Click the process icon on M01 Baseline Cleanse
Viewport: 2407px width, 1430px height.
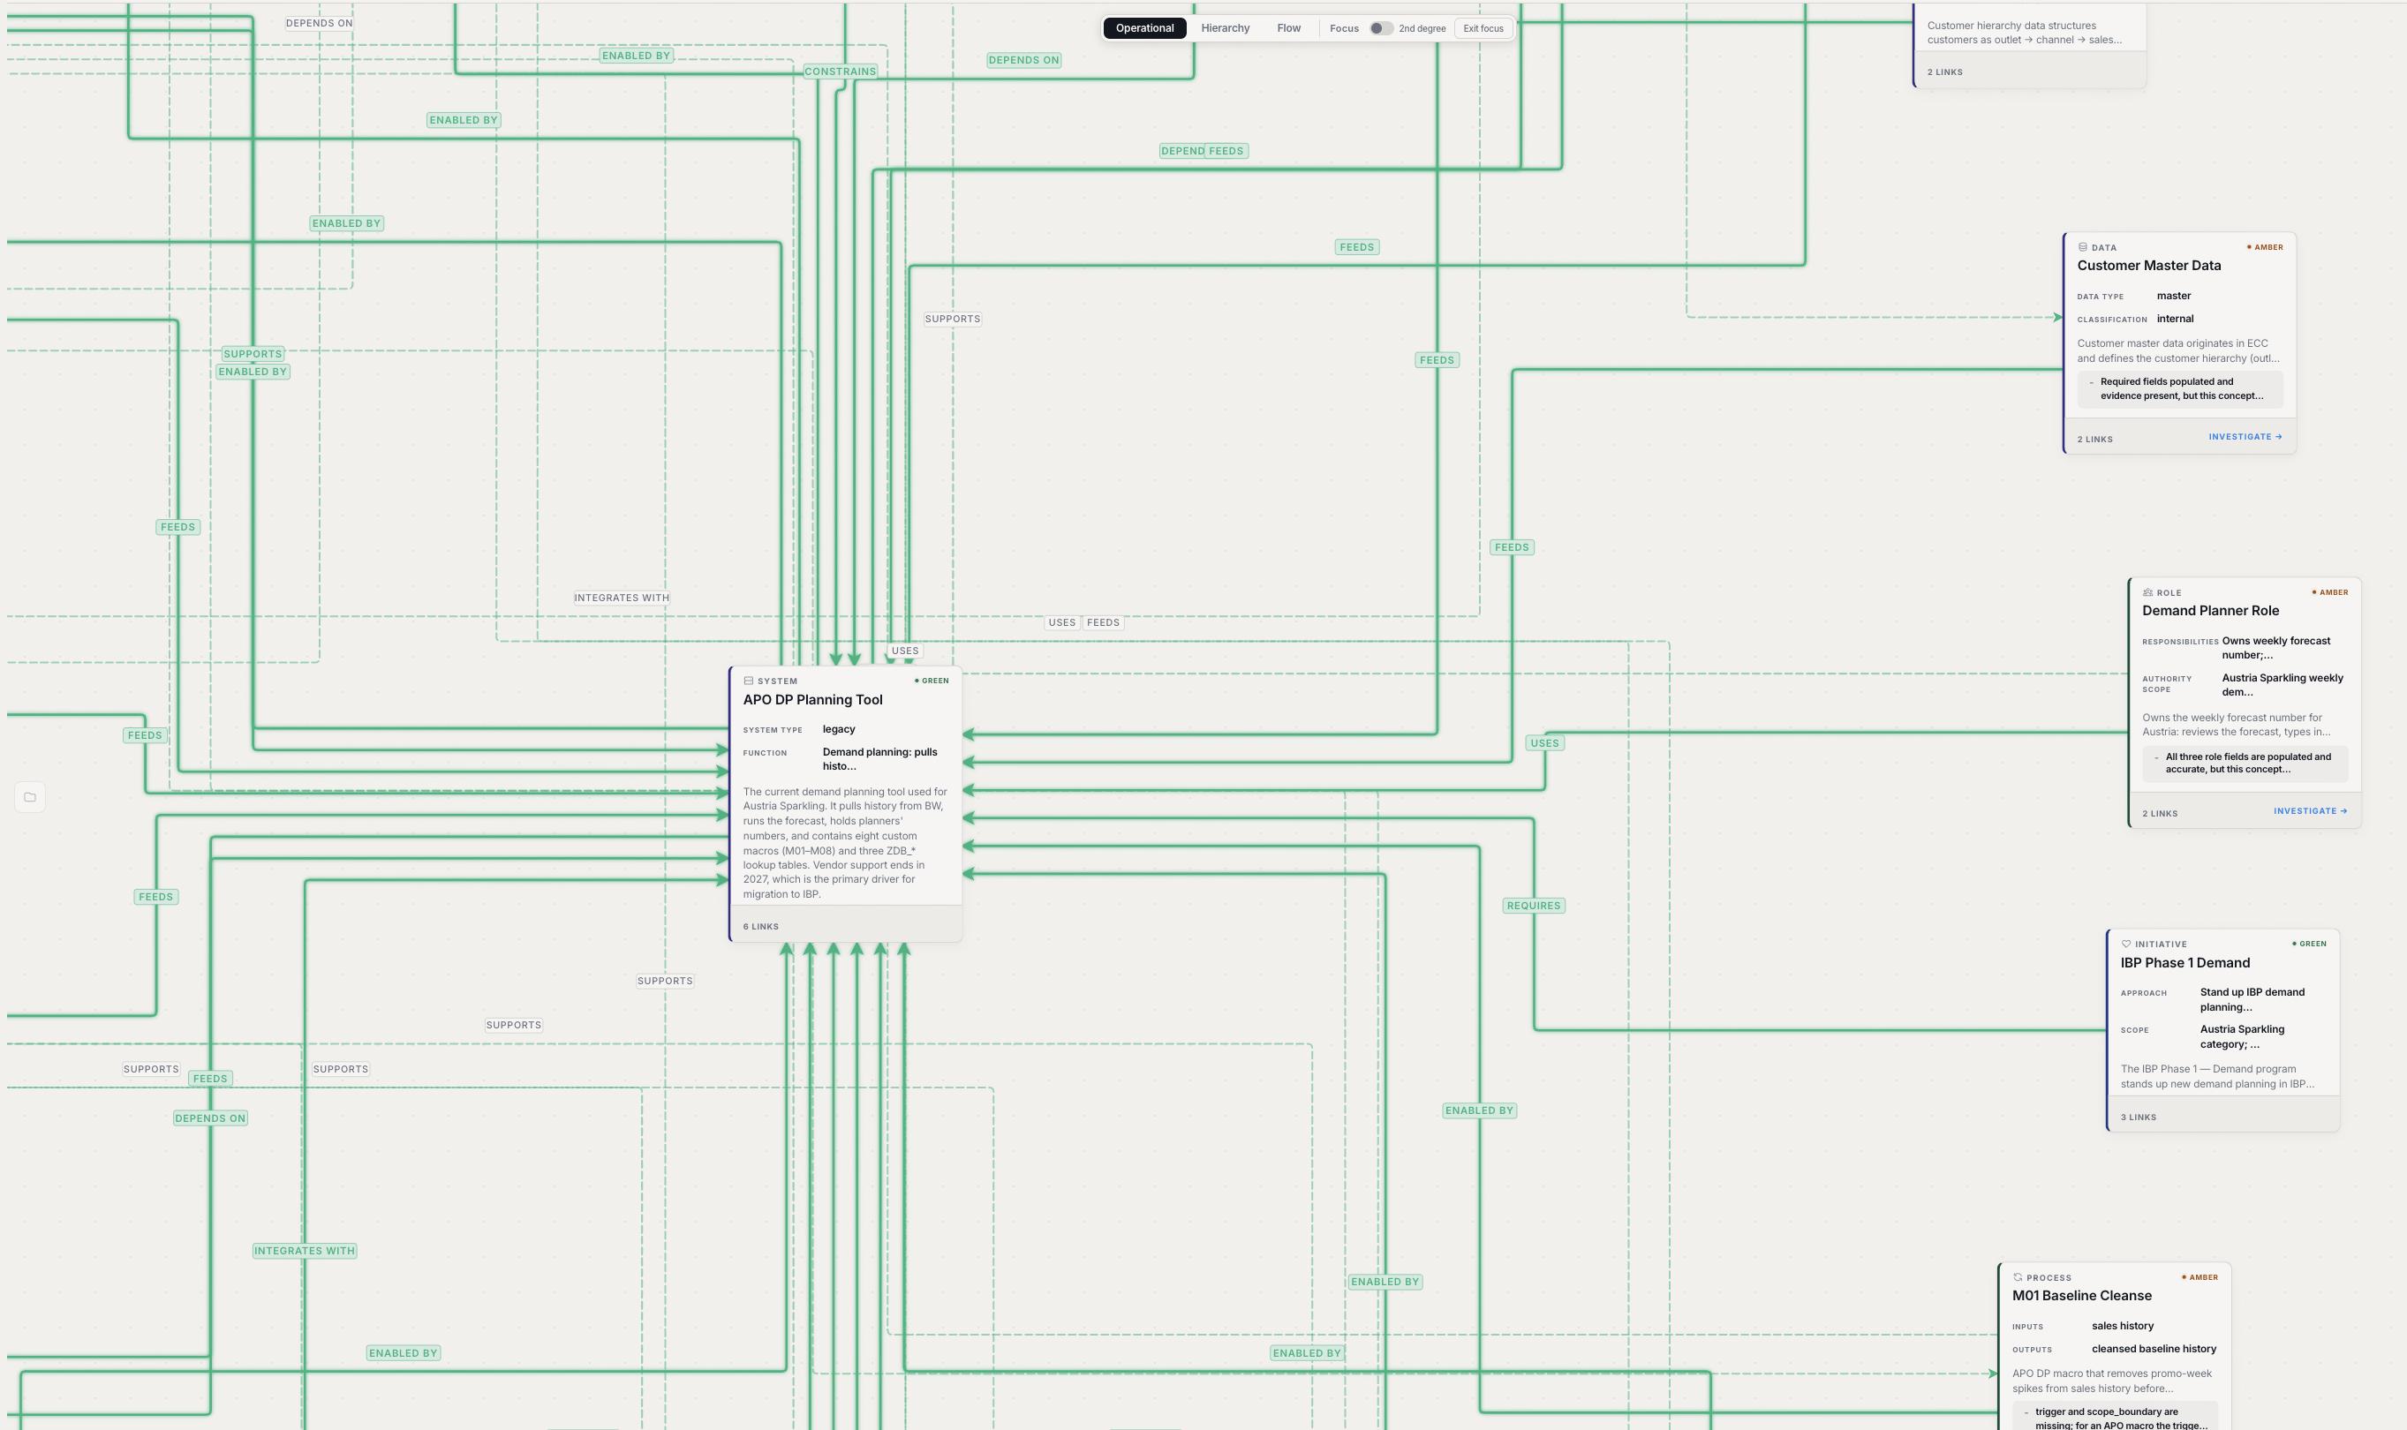coord(2018,1278)
